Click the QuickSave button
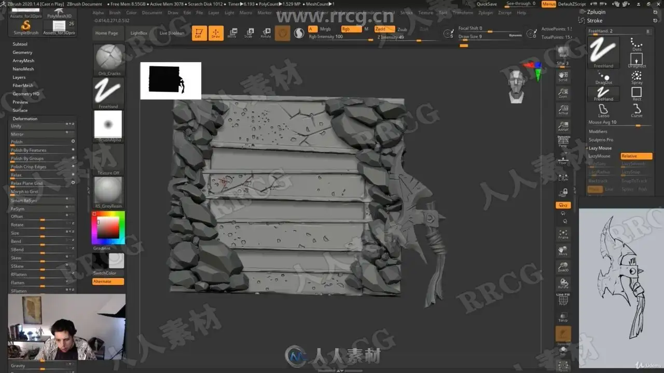The height and width of the screenshot is (373, 664). [x=487, y=4]
